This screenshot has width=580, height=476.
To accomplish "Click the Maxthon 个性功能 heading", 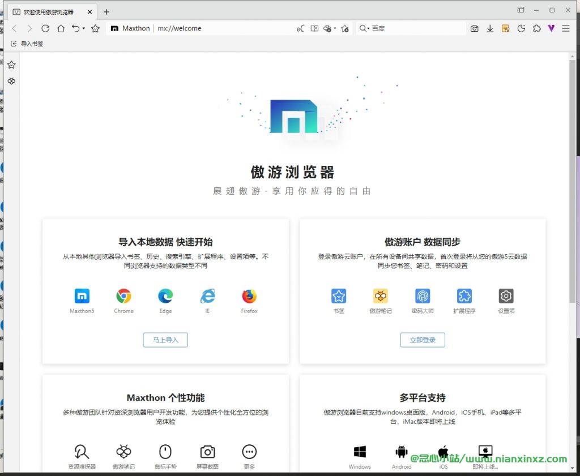I will point(165,398).
